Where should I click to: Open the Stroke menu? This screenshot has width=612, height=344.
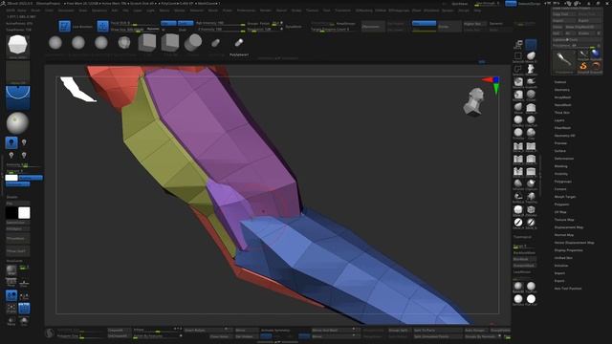point(296,11)
